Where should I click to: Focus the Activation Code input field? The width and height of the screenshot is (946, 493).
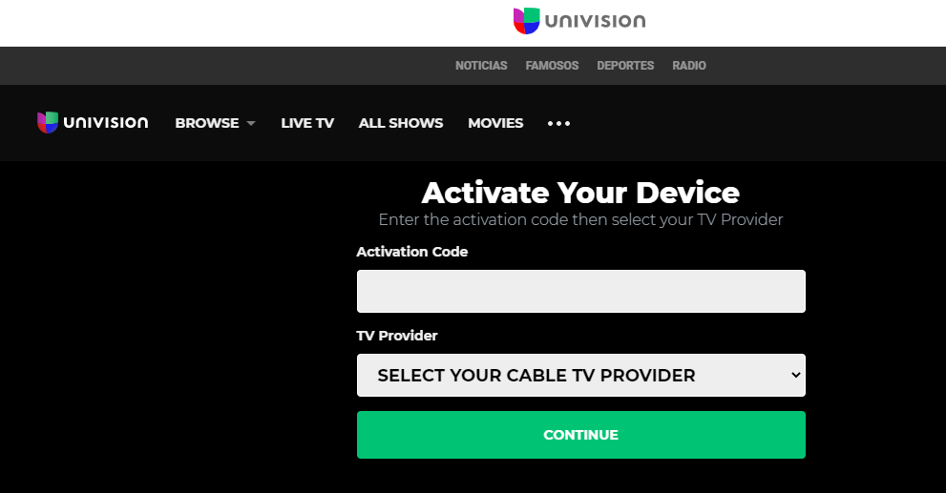pyautogui.click(x=581, y=291)
